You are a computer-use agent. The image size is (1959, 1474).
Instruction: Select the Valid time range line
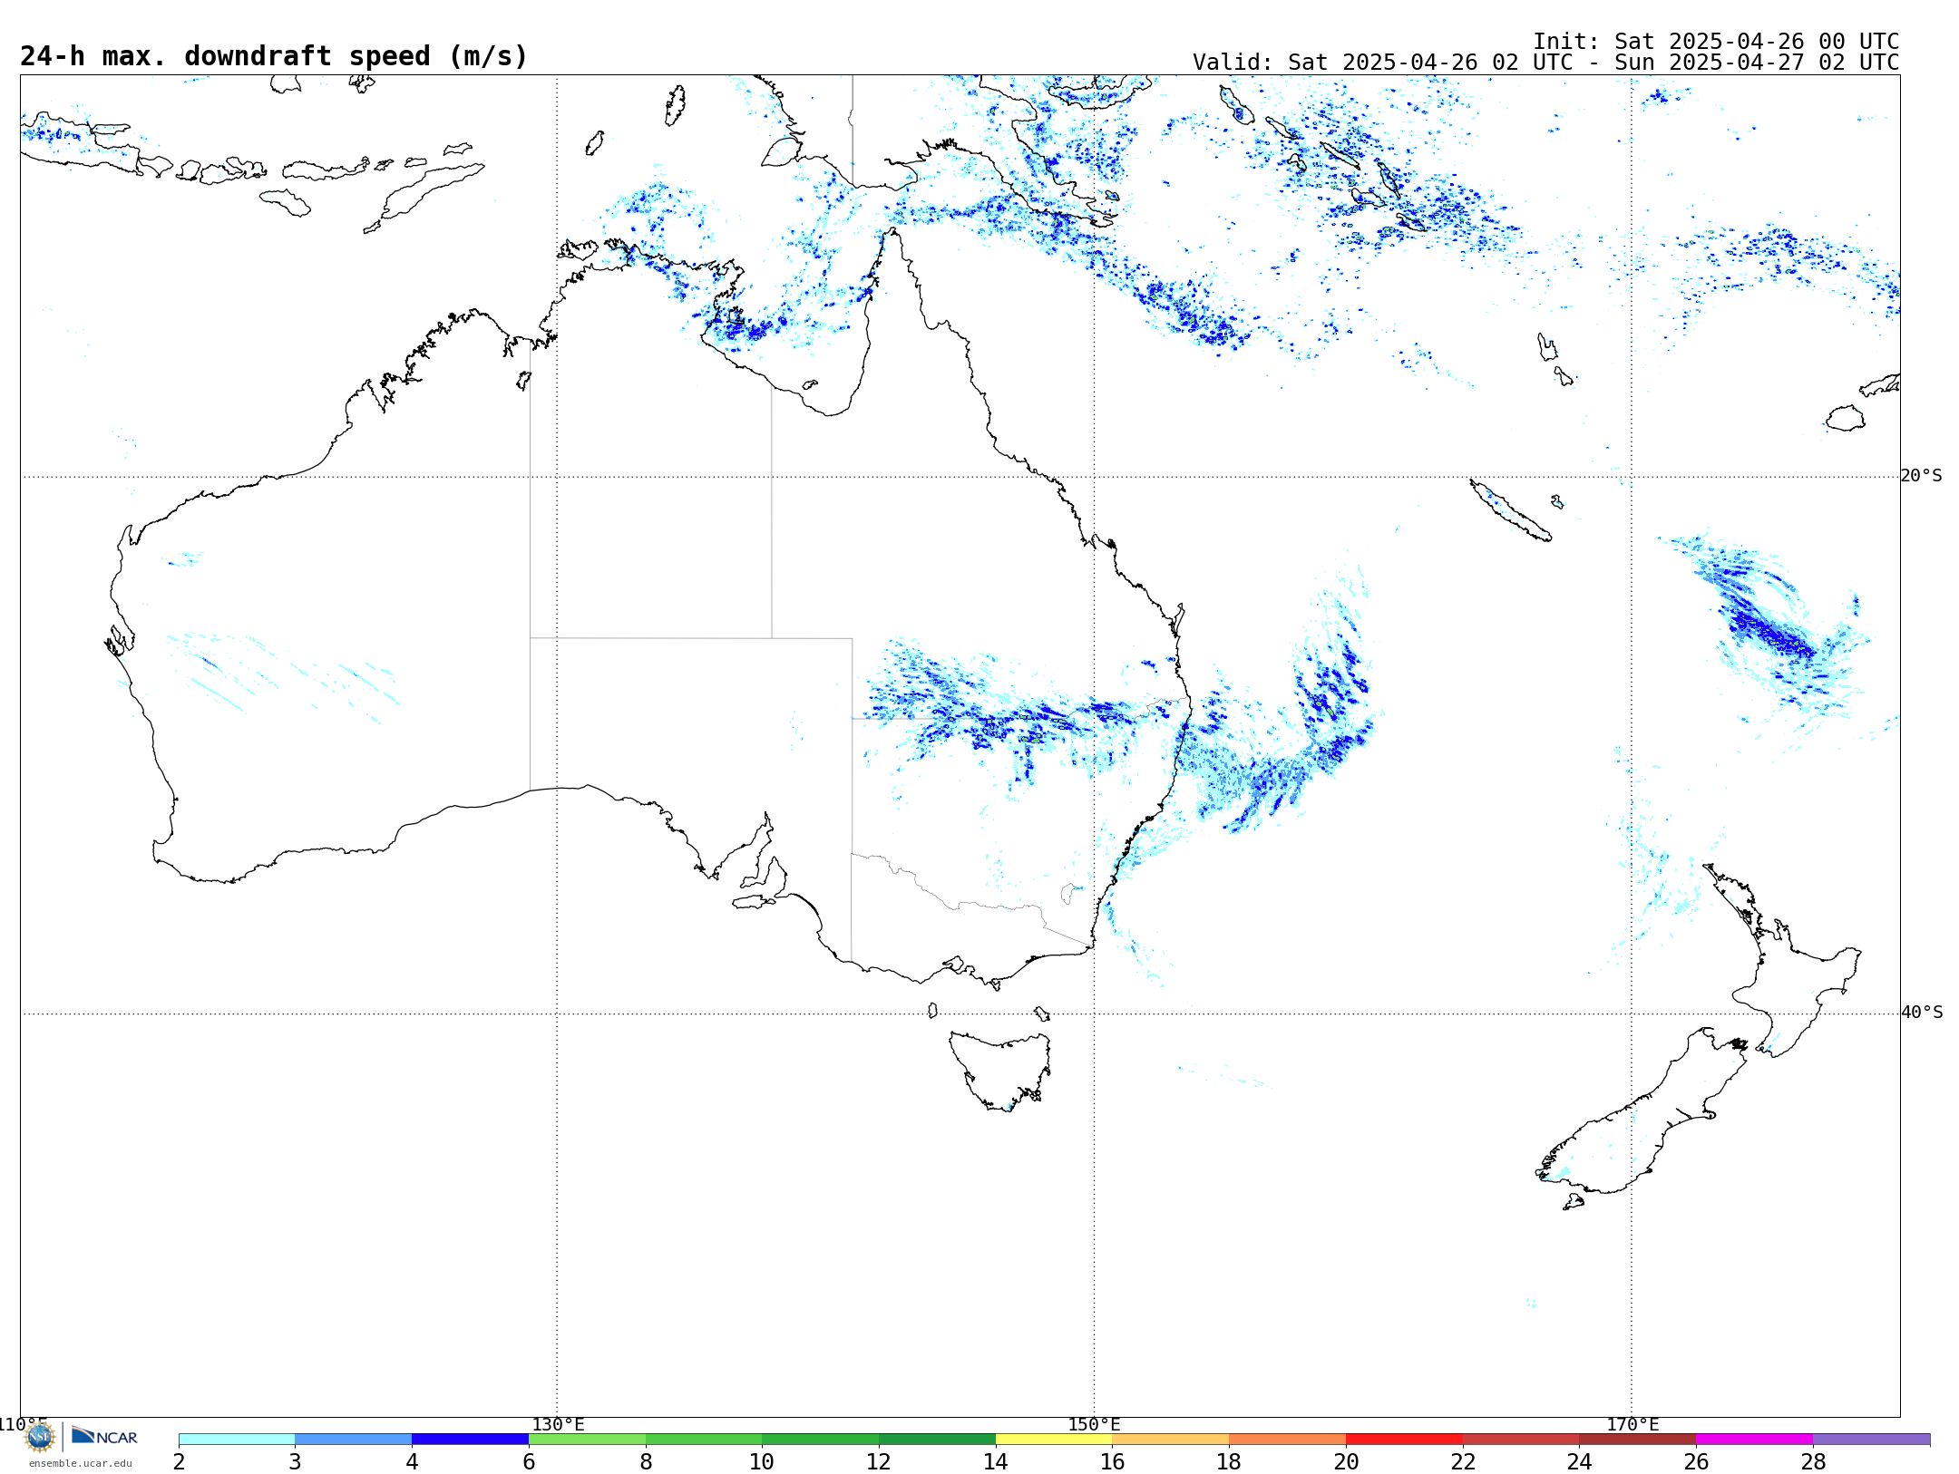1545,63
